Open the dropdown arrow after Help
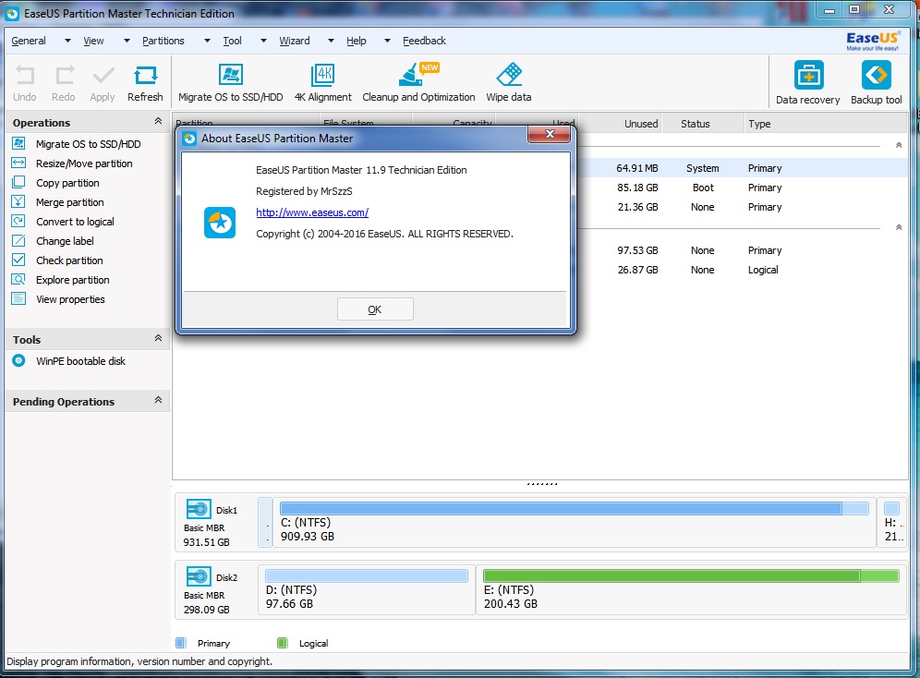The image size is (920, 678). (x=387, y=41)
